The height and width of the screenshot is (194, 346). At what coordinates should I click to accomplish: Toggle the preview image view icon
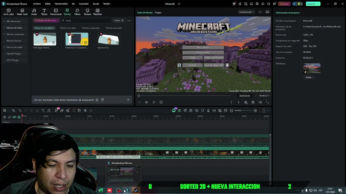(267, 12)
